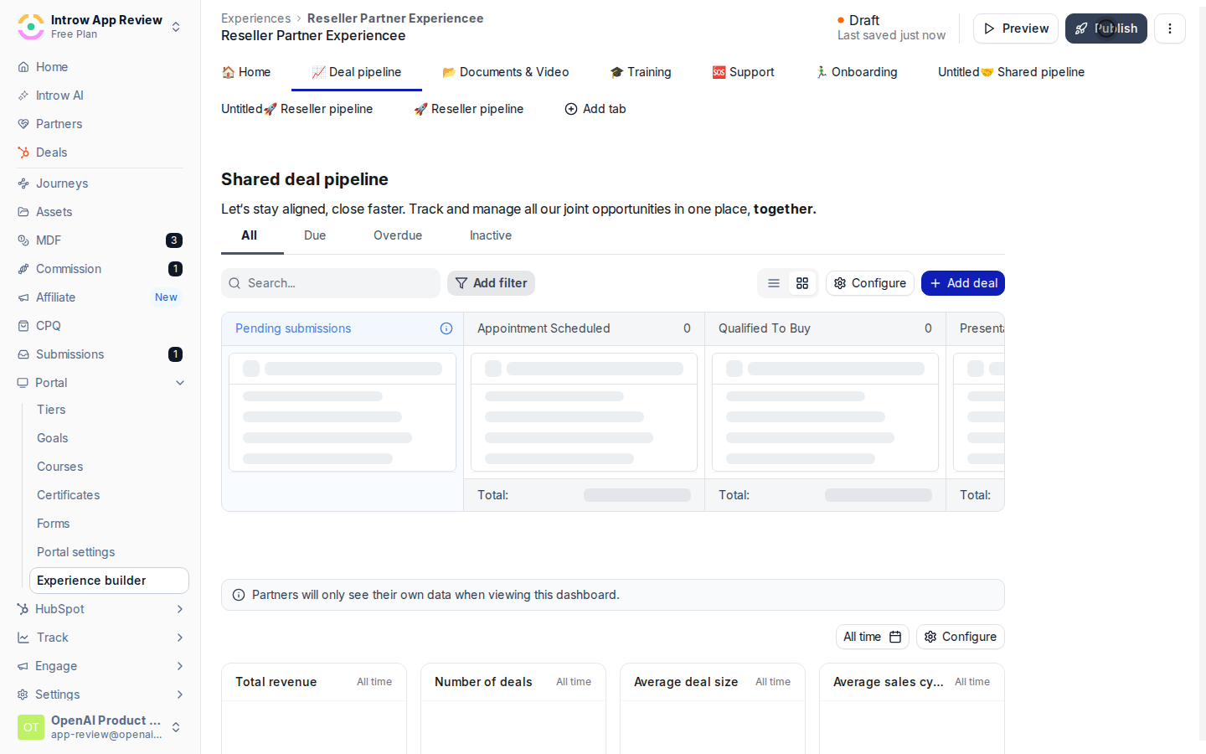Show Overdue deals tab
This screenshot has width=1206, height=754.
[398, 235]
